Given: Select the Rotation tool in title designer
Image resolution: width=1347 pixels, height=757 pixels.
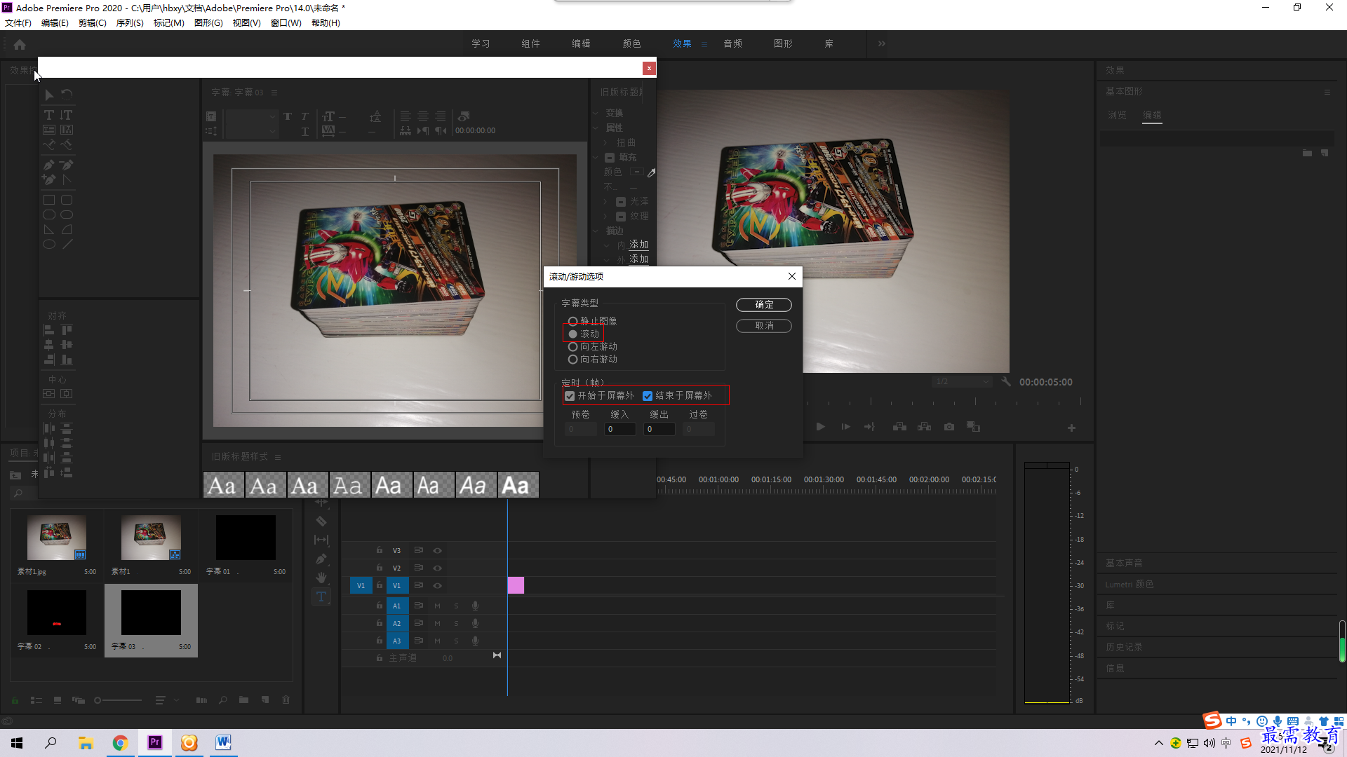Looking at the screenshot, I should (67, 94).
